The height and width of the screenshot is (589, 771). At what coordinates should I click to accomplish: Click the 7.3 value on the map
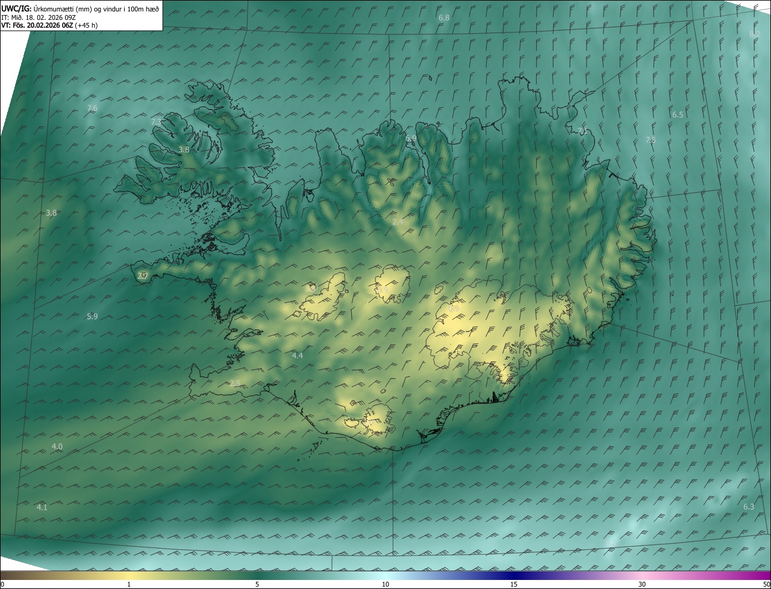click(156, 122)
